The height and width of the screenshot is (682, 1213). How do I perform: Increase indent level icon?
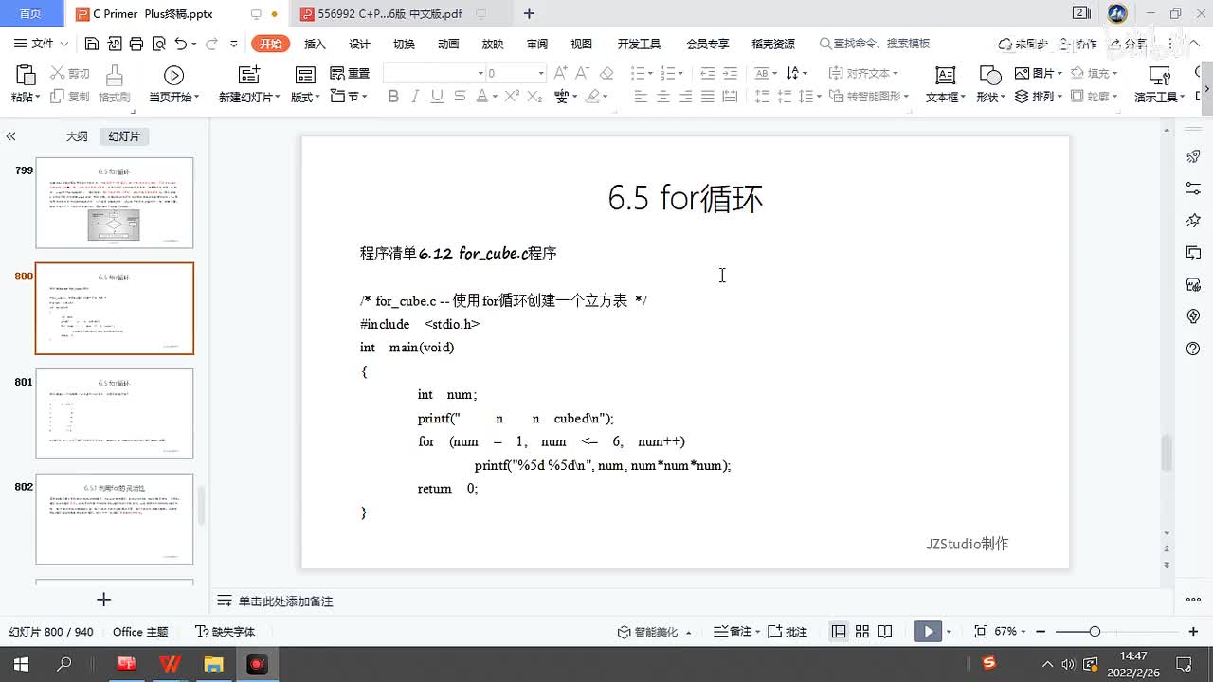pyautogui.click(x=730, y=73)
